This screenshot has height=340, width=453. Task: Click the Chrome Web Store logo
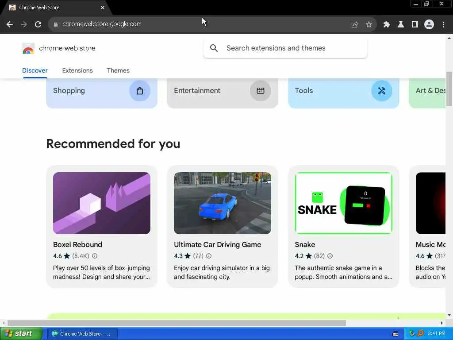(59, 48)
